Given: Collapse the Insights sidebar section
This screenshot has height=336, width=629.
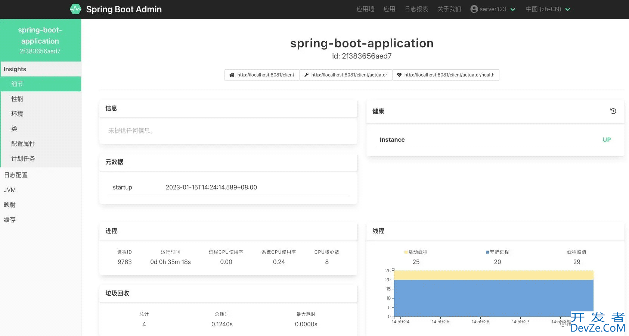Looking at the screenshot, I should pos(41,69).
